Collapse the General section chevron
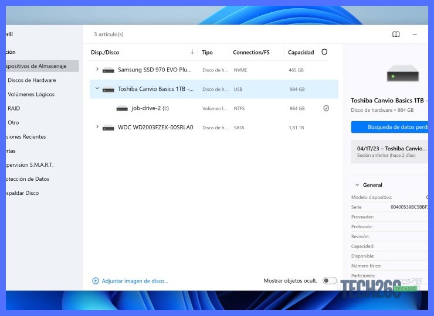The image size is (434, 316). pyautogui.click(x=357, y=185)
